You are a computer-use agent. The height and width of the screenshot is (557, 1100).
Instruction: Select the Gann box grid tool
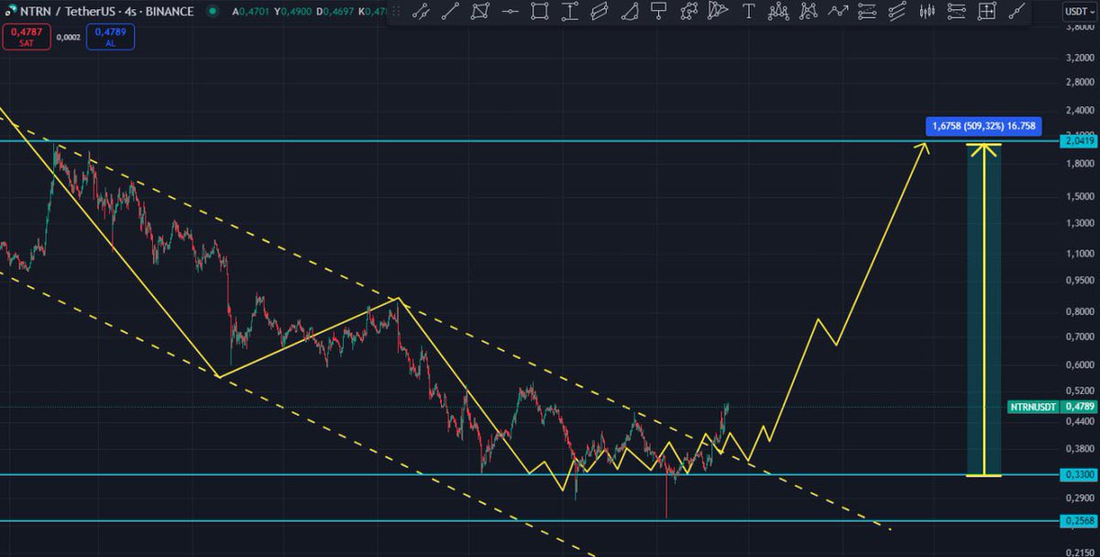click(986, 12)
